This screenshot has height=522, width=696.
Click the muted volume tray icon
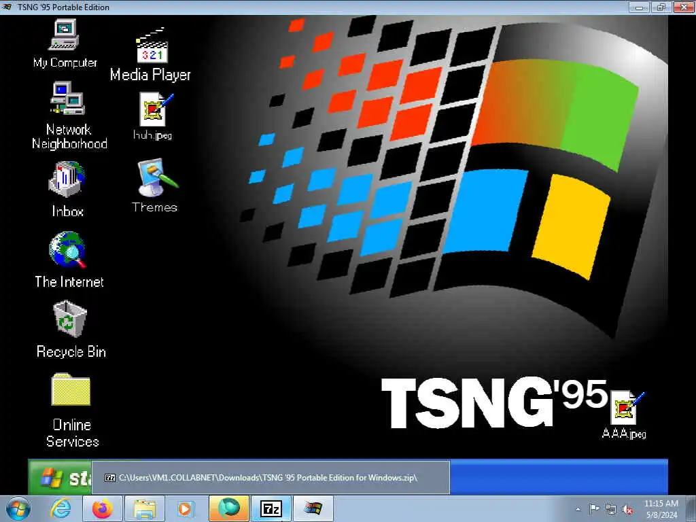(x=627, y=510)
